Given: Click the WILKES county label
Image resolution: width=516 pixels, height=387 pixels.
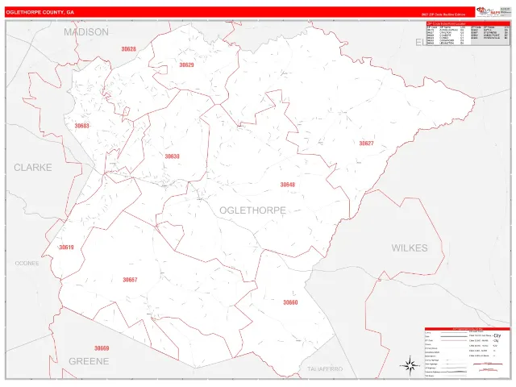Looking at the screenshot, I should (x=410, y=248).
